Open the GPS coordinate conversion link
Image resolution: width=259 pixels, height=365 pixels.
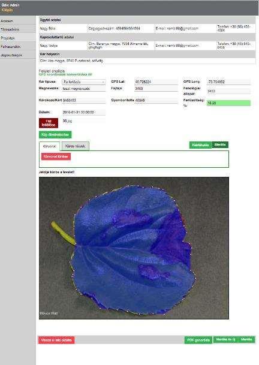tap(65, 74)
